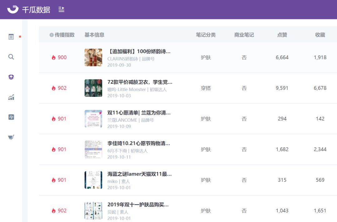Click author 兰蔻LANCOME | 品牌号
This screenshot has height=222, width=337.
tap(130, 120)
